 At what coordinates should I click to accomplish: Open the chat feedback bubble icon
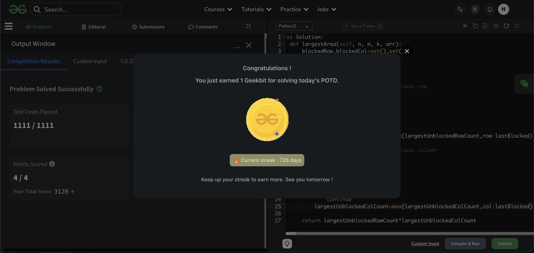pyautogui.click(x=524, y=84)
